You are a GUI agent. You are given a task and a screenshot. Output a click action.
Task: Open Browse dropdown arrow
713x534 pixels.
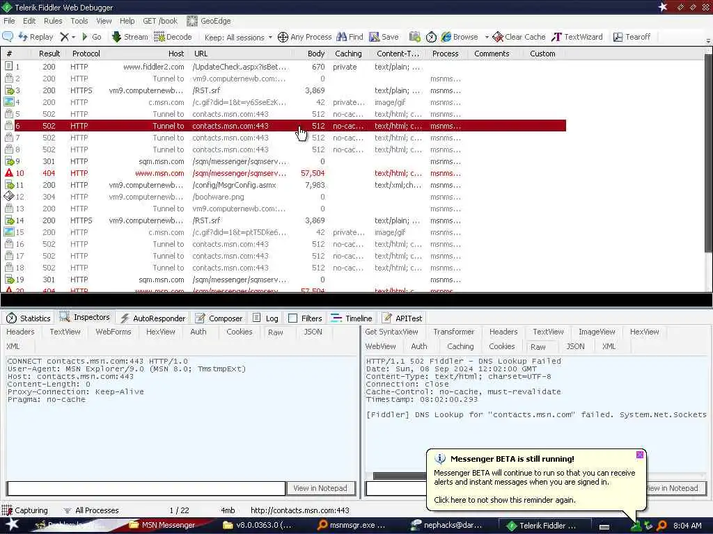487,38
